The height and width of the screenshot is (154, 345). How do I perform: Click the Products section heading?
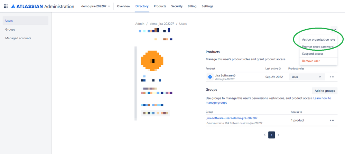coord(213,52)
